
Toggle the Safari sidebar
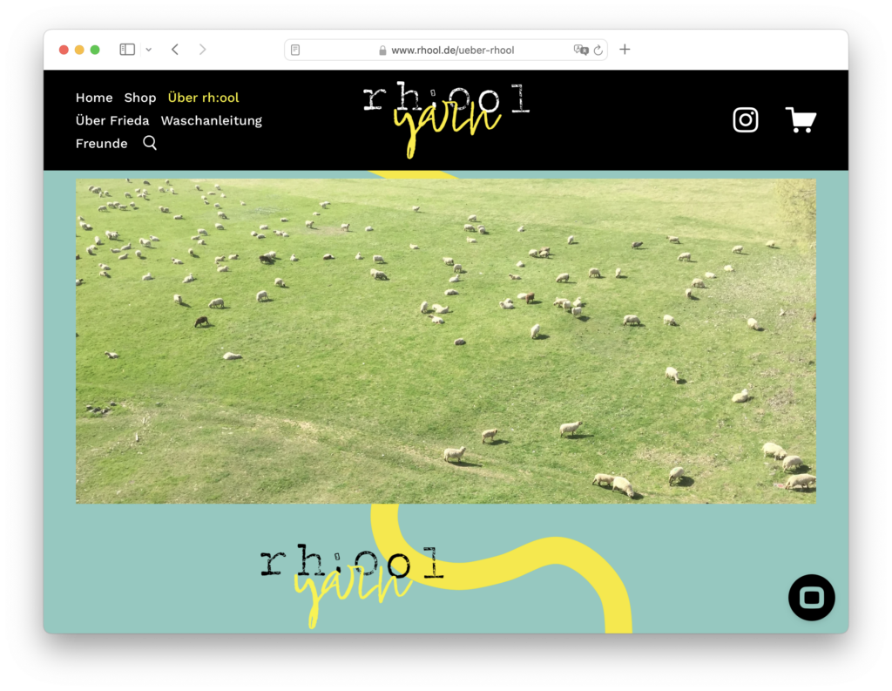coord(127,50)
